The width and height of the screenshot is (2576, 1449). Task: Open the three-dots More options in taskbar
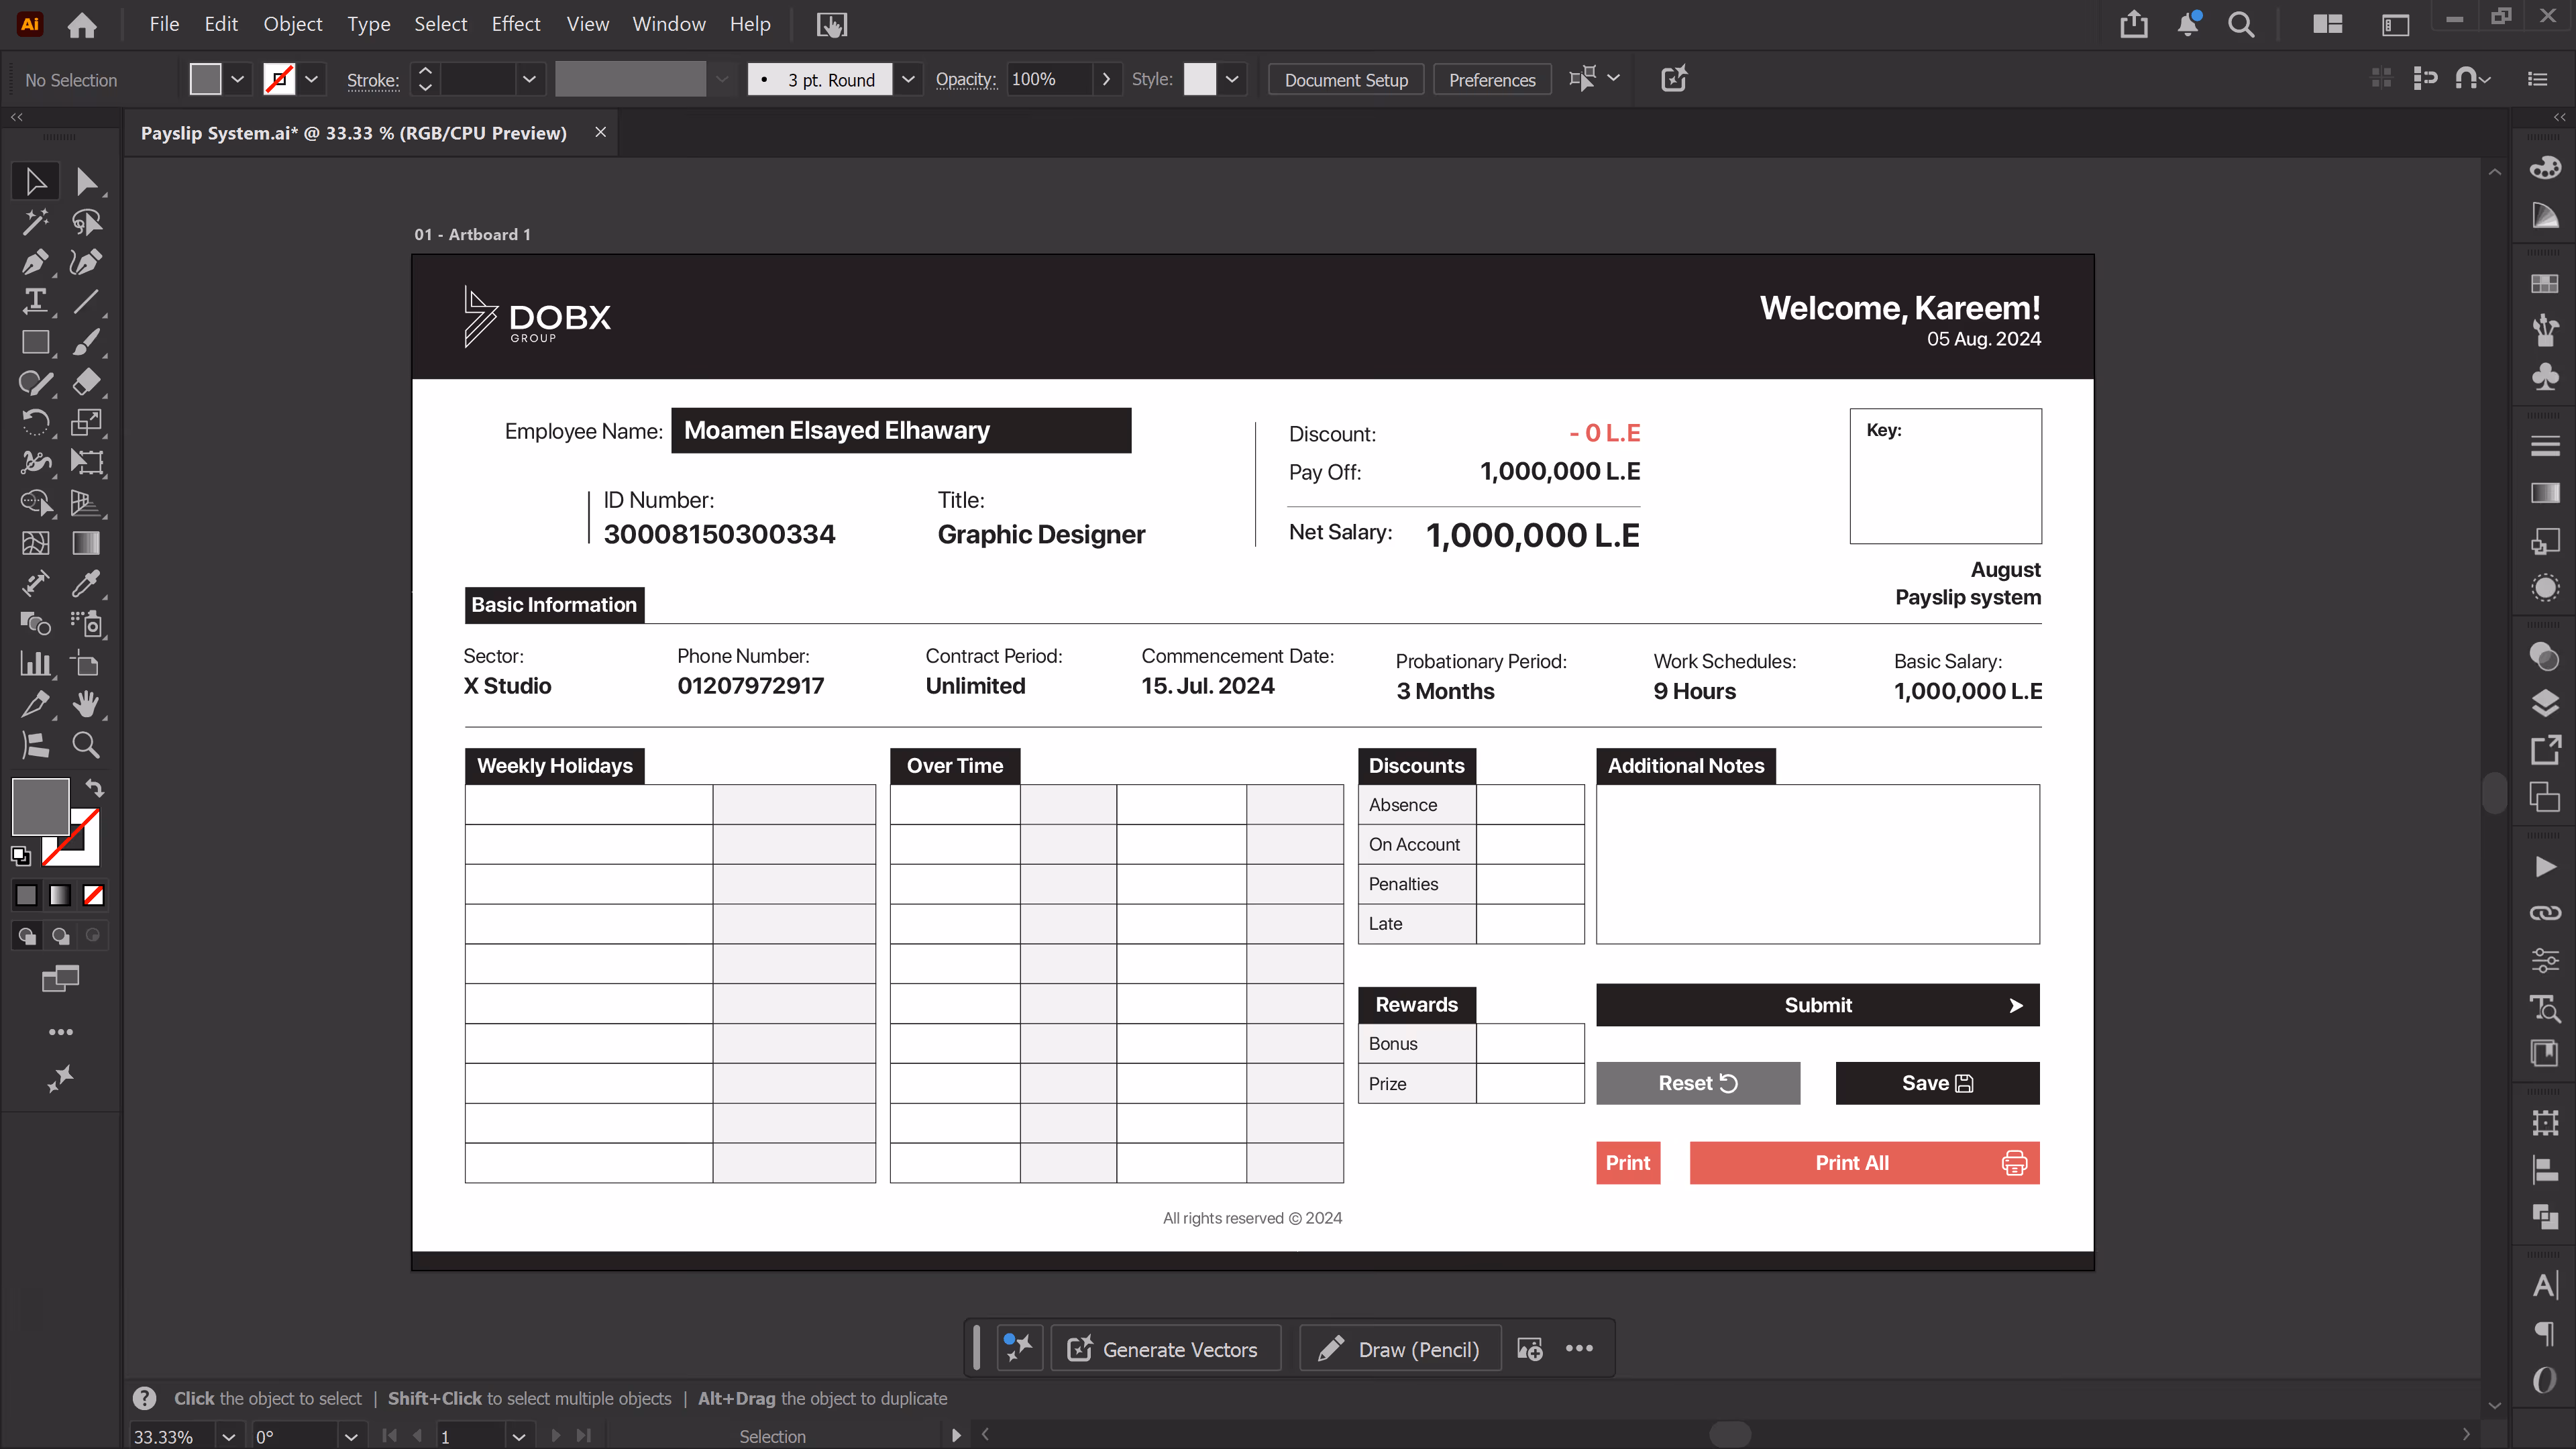[1579, 1349]
